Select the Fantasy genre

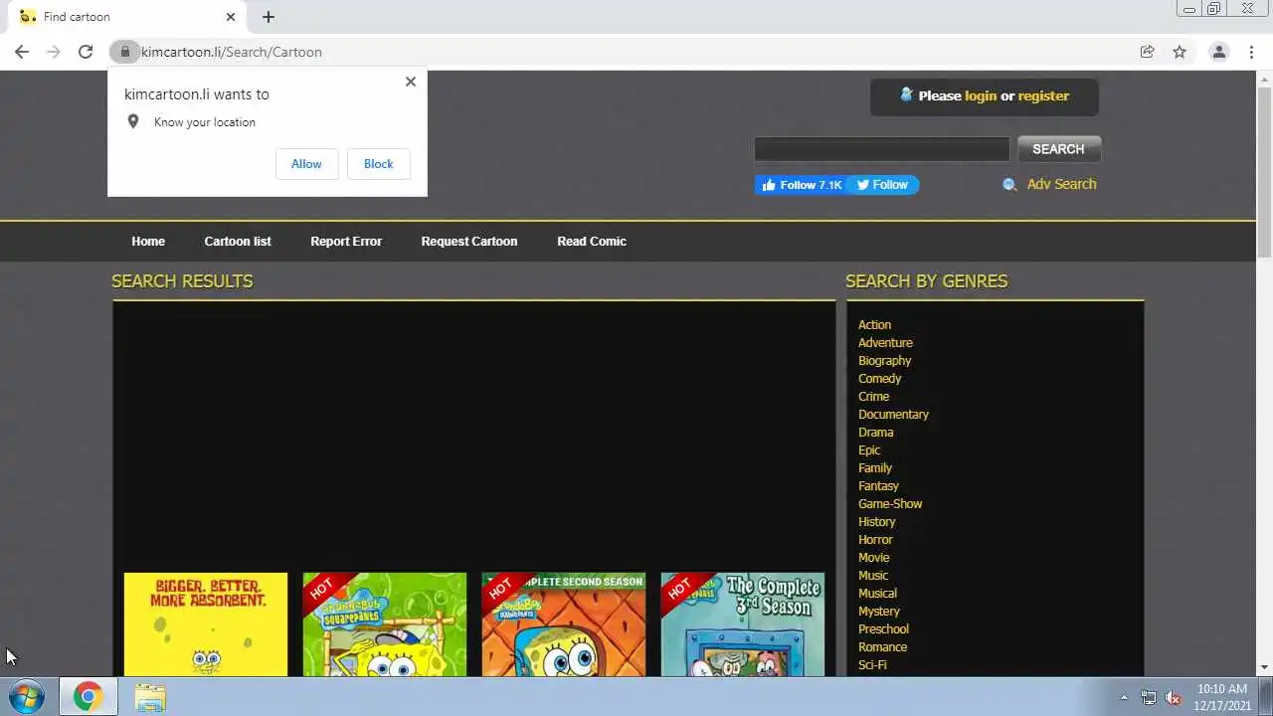(878, 486)
